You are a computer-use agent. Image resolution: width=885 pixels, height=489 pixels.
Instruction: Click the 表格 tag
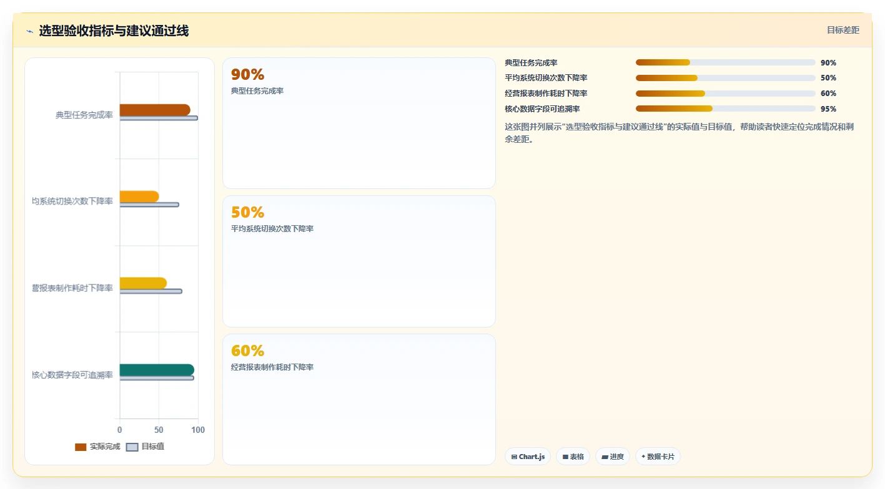pos(573,457)
